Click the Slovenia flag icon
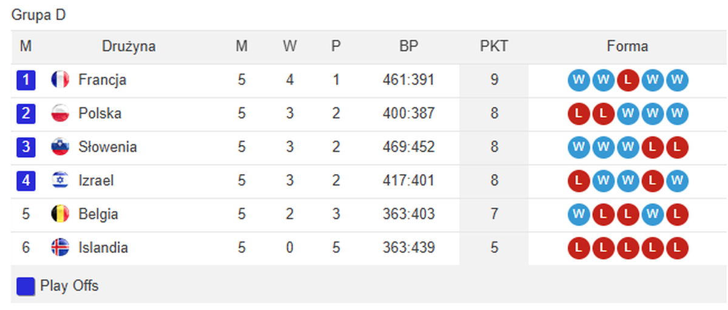728x310 pixels. [60, 147]
